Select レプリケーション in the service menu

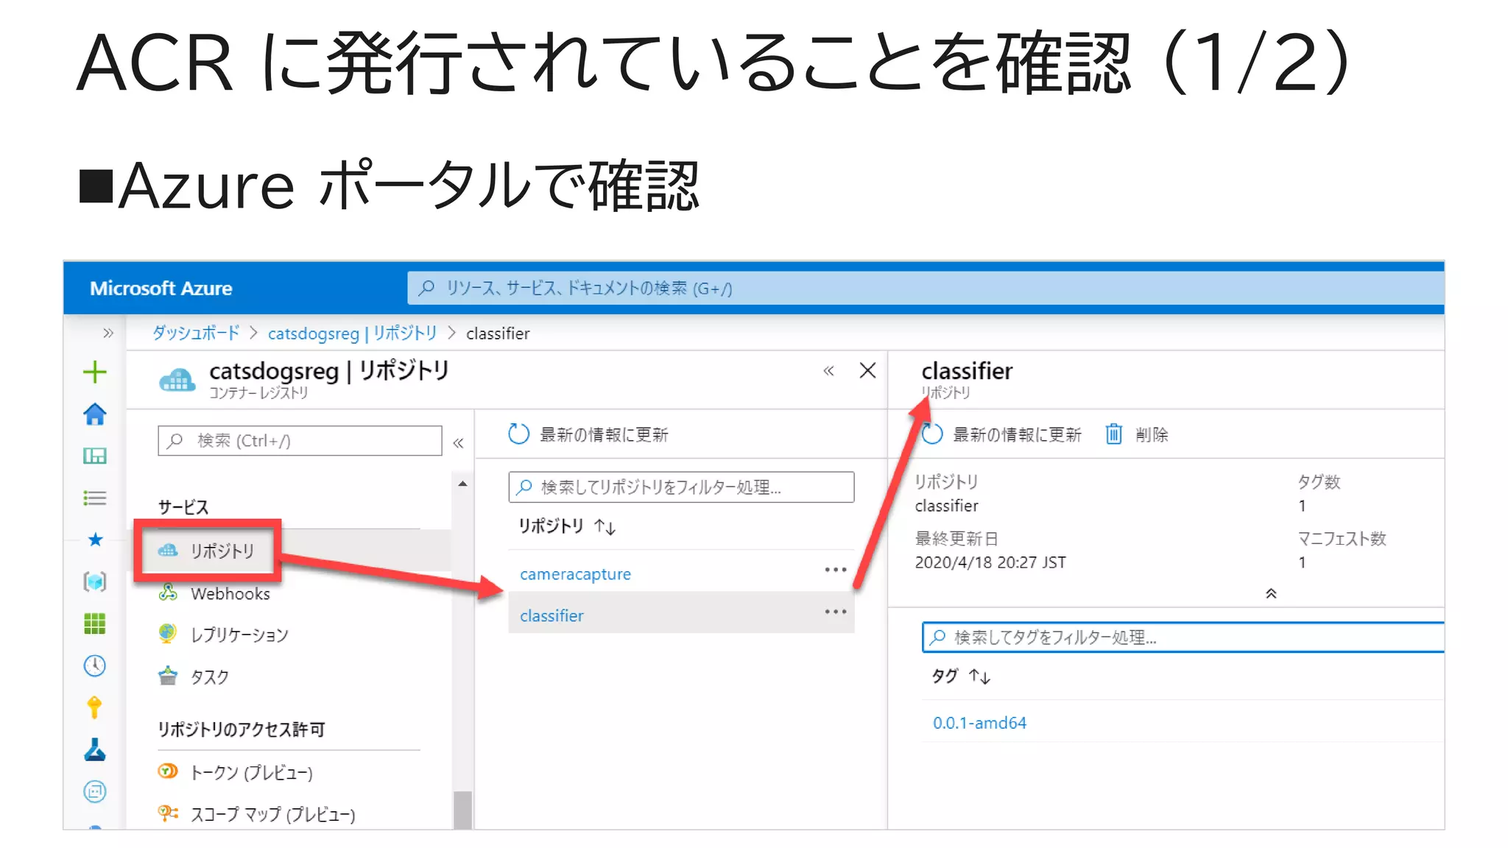239,635
